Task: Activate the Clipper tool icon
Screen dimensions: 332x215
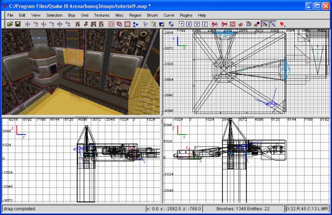Action: (135, 24)
